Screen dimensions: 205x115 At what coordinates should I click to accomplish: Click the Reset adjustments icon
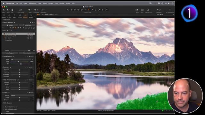(x=29, y=10)
